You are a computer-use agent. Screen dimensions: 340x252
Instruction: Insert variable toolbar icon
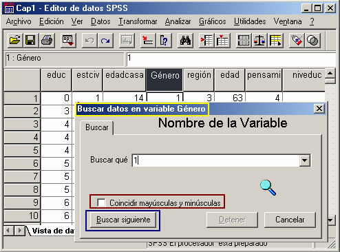pyautogui.click(x=222, y=41)
